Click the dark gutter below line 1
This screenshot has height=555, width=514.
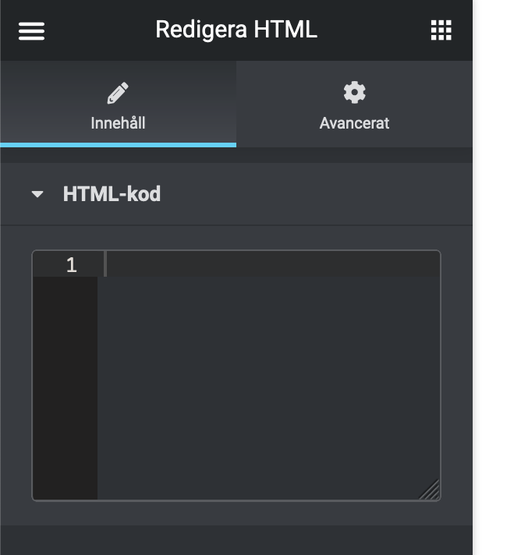(65, 390)
